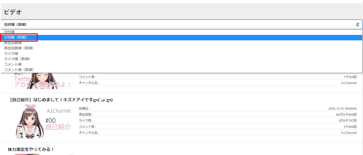Viewport: 363px width, 155px height.
Task: Choose the highlighted 日付順（昇順） option
Action: [x=15, y=37]
